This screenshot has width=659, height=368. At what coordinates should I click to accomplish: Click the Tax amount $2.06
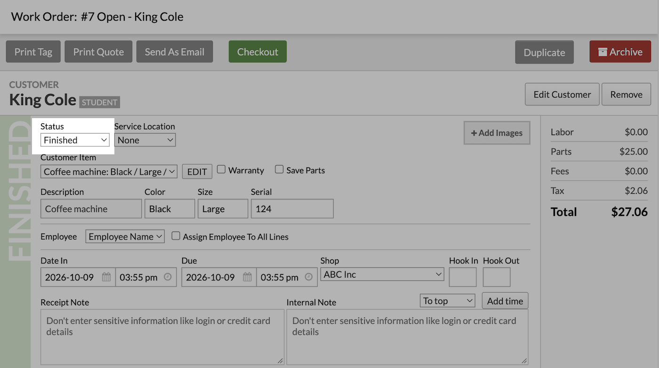[636, 191]
